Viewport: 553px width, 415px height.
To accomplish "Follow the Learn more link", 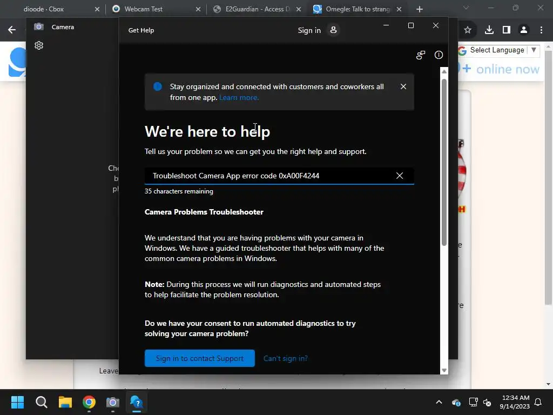I will [239, 97].
